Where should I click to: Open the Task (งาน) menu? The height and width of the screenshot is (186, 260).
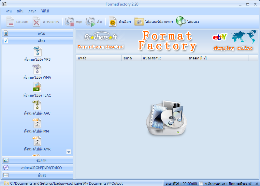[x=9, y=11]
